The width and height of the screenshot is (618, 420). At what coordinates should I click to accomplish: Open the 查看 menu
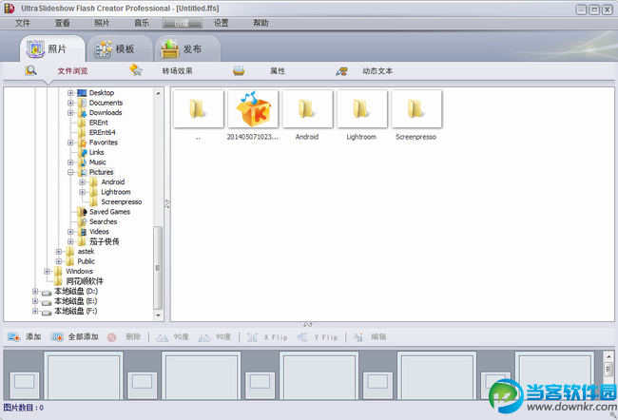coord(62,23)
